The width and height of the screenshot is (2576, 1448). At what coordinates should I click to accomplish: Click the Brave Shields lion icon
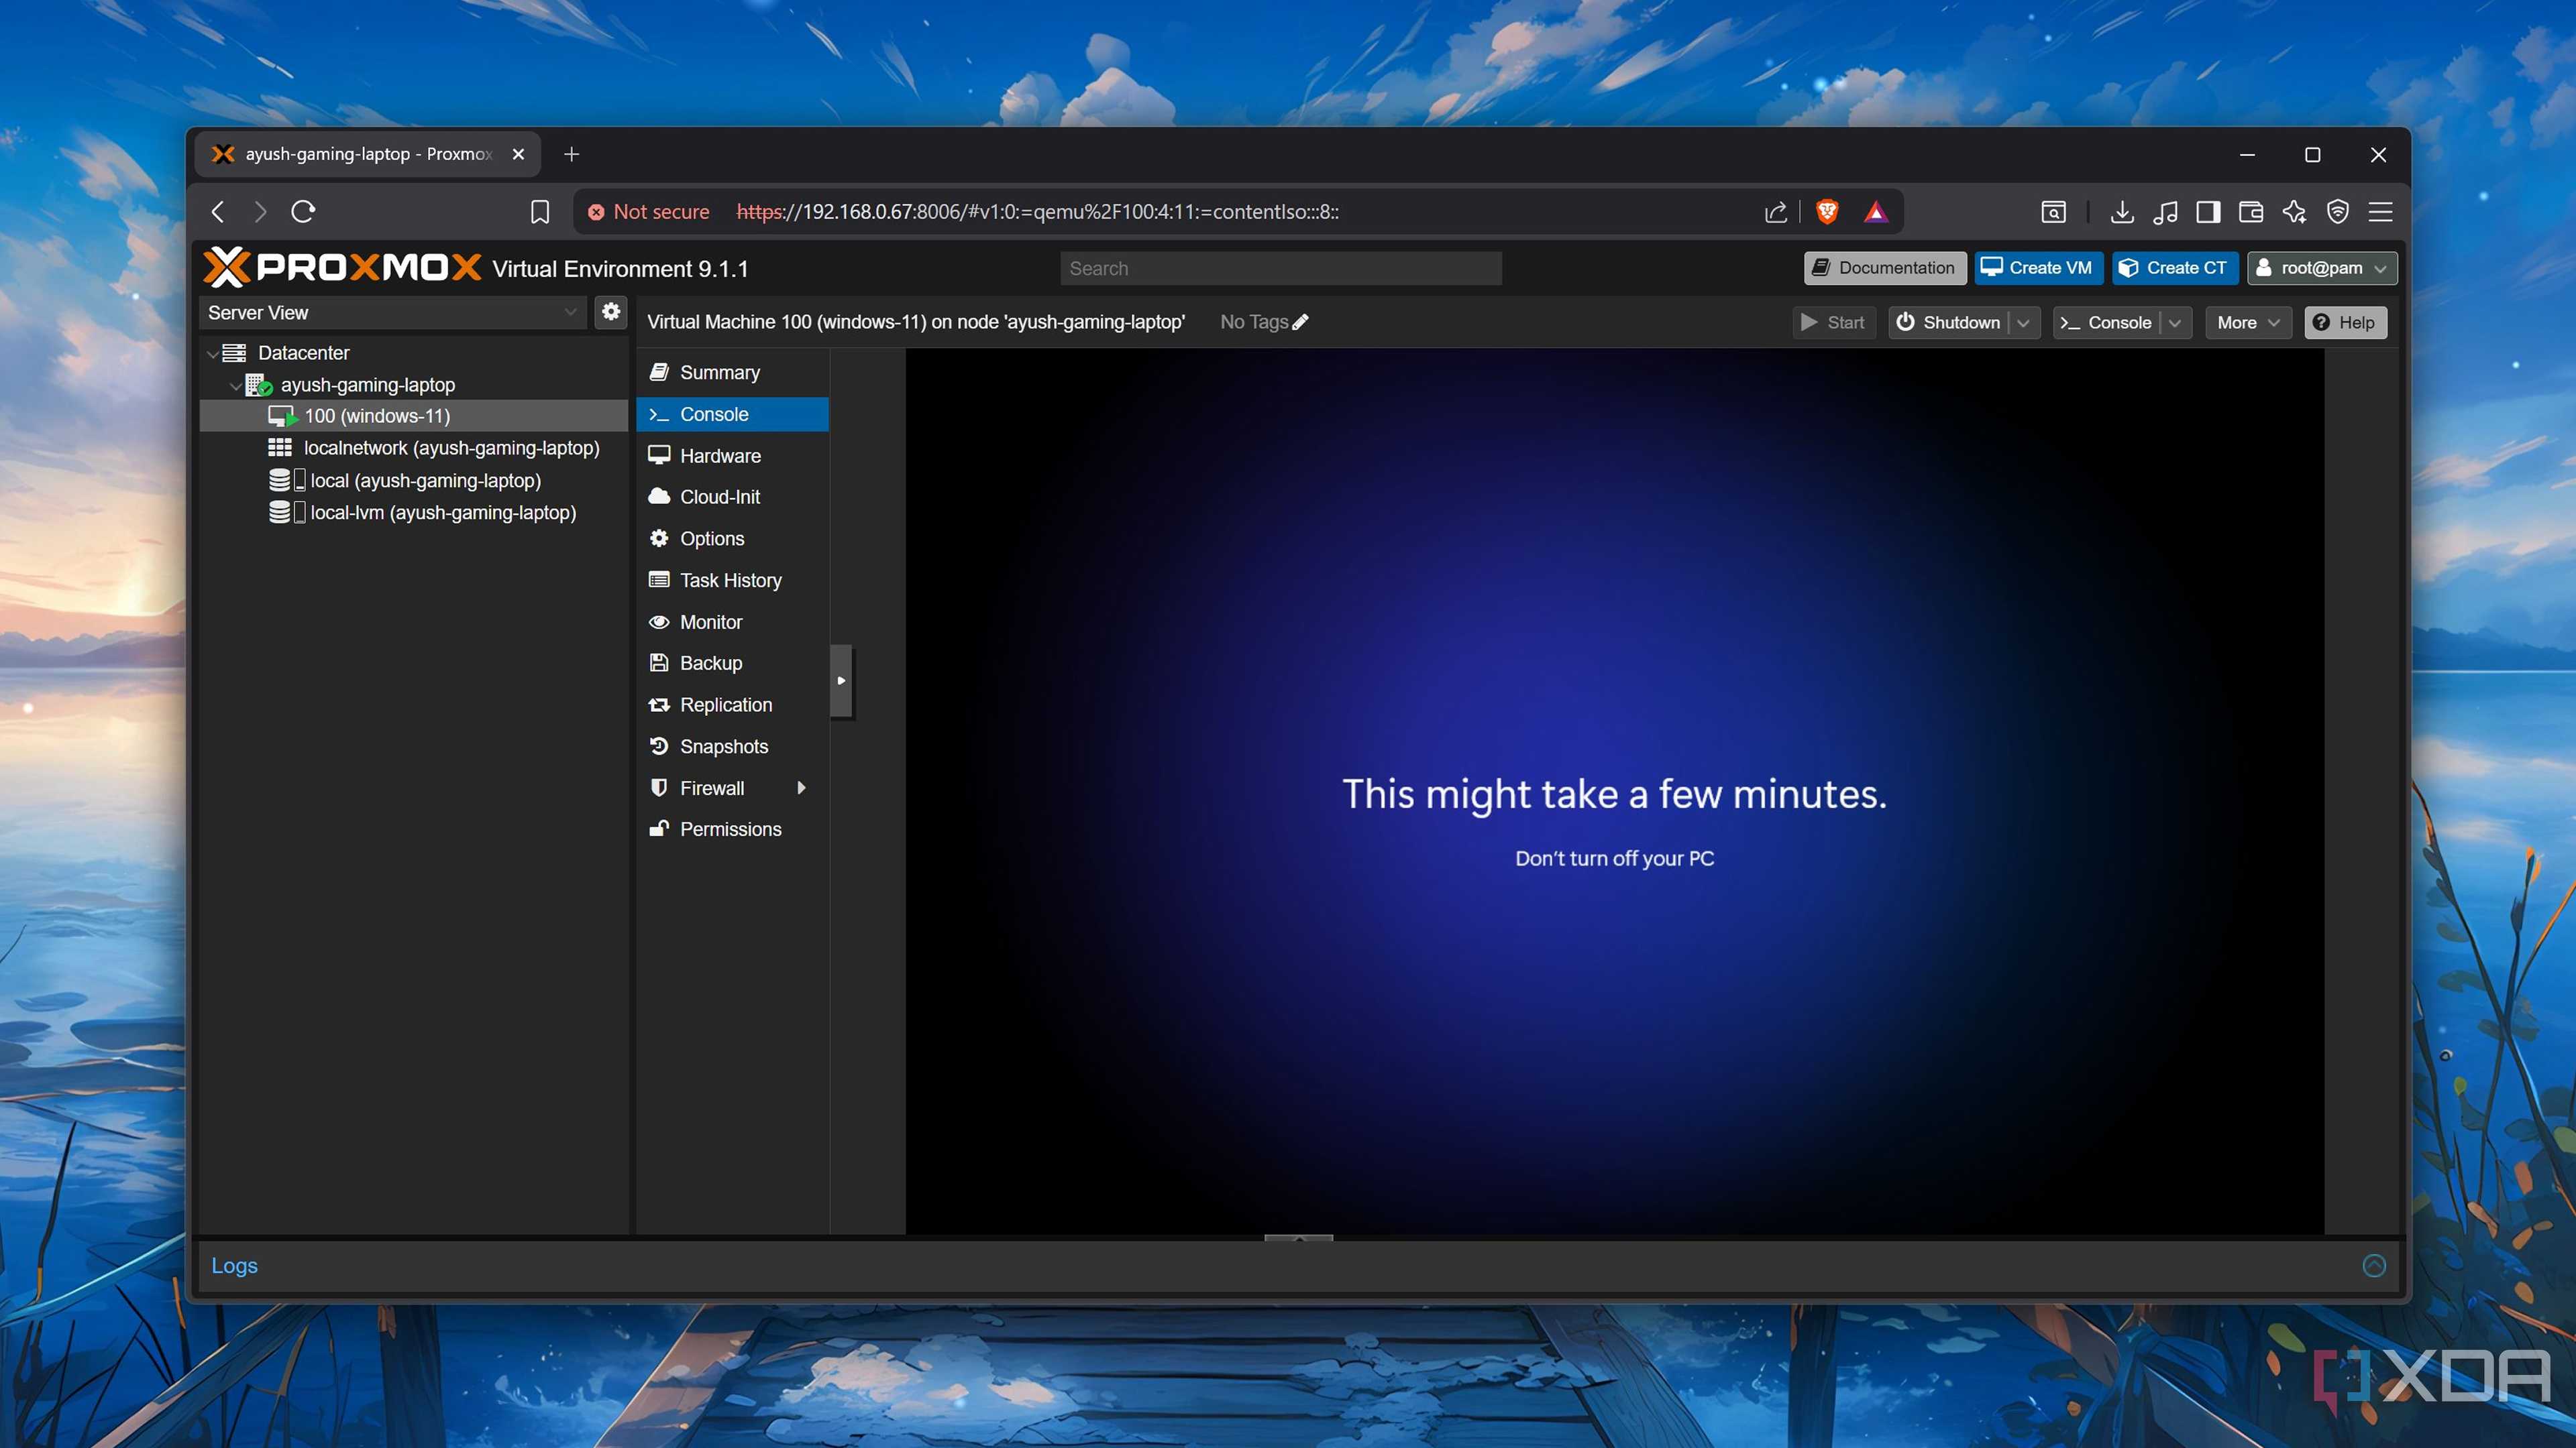click(x=1827, y=212)
